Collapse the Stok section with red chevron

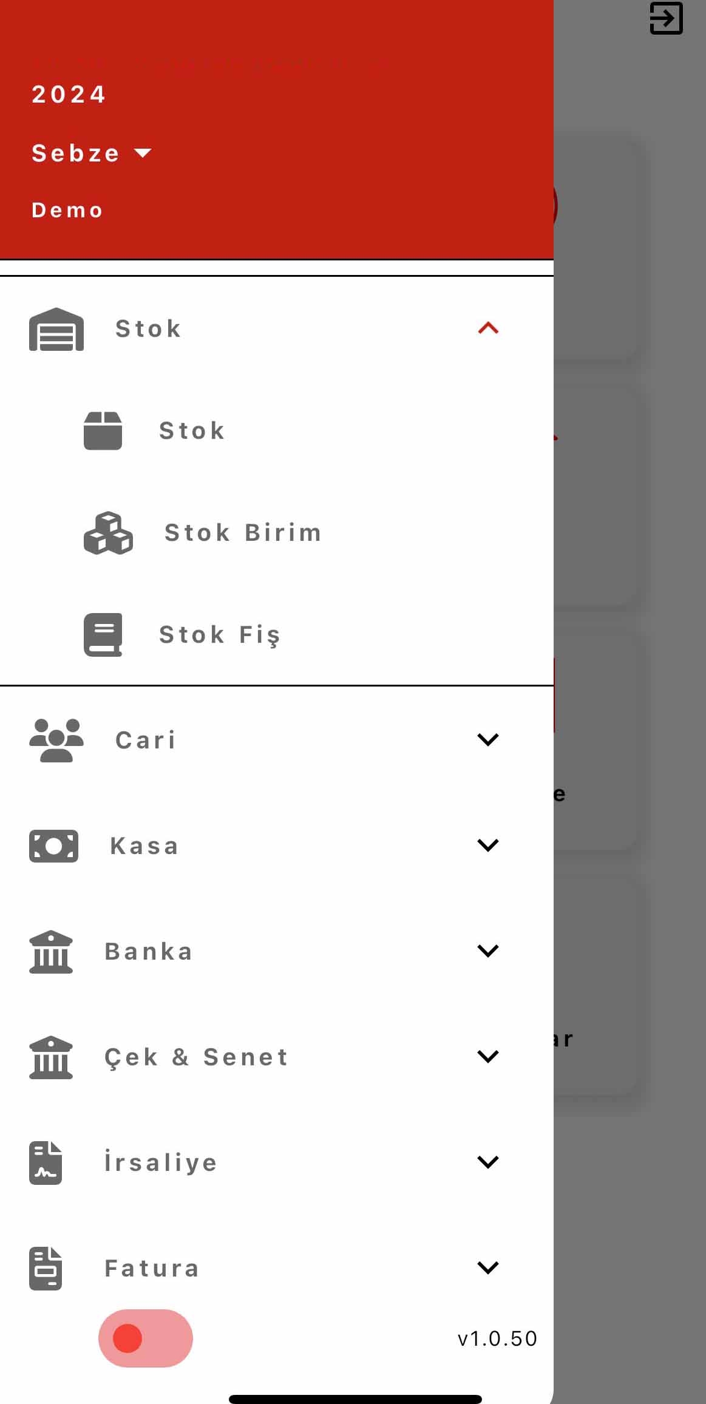tap(488, 328)
